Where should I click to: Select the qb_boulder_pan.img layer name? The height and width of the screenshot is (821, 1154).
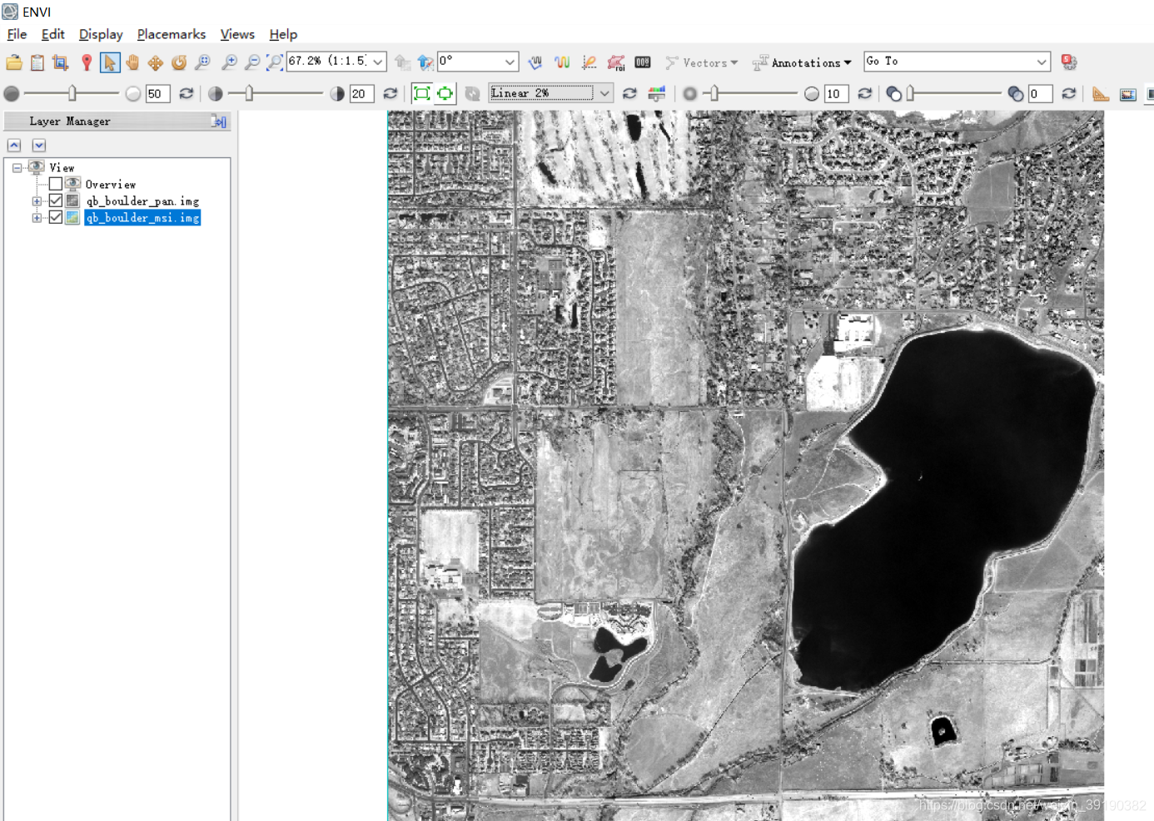[x=142, y=200]
